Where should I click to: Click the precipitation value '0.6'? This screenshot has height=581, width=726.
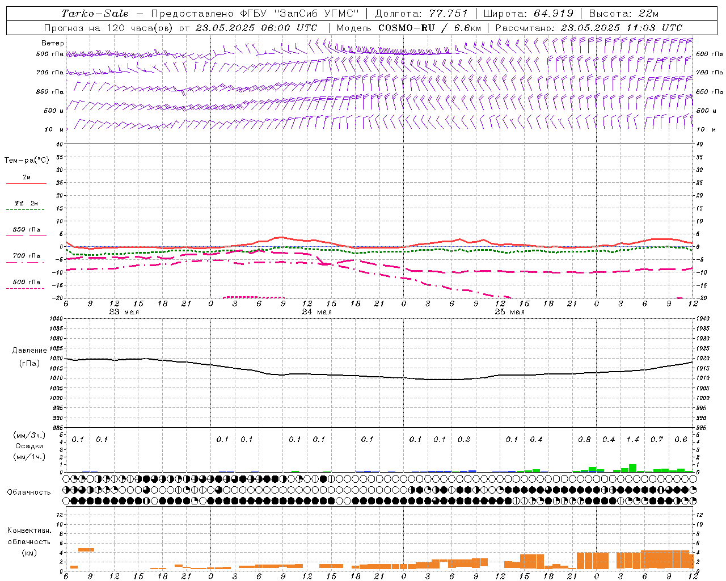681,440
